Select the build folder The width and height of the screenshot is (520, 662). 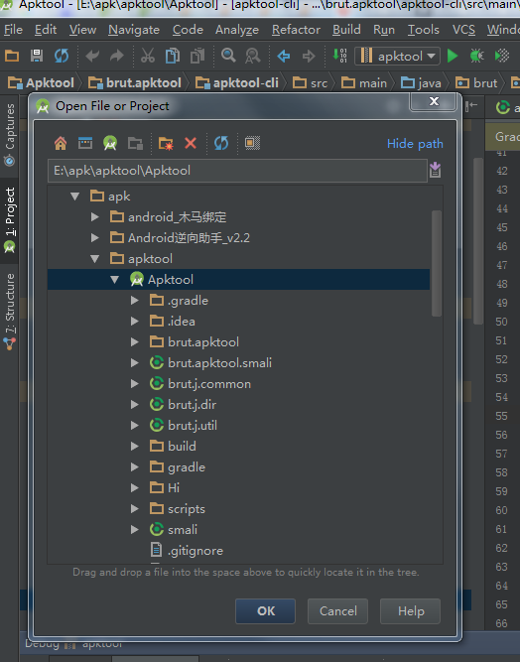[x=173, y=446]
